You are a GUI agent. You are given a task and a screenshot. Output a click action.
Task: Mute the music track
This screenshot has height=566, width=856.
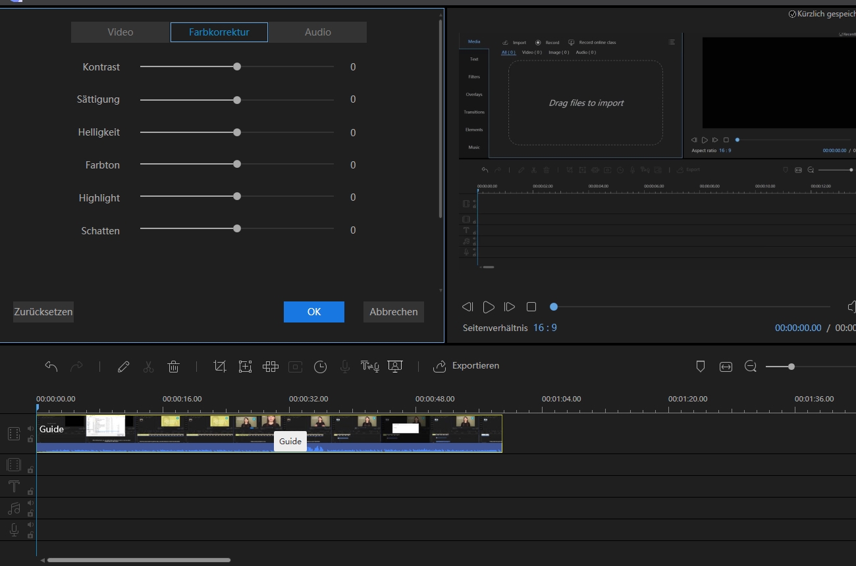click(x=30, y=503)
